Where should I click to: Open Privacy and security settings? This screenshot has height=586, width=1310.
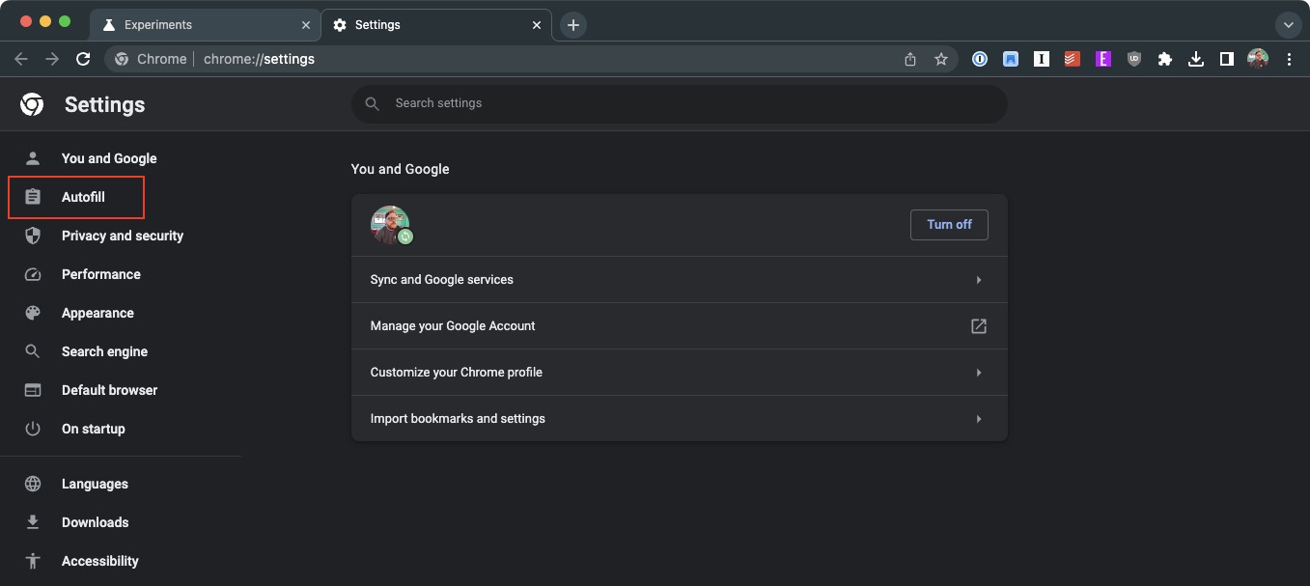[121, 236]
